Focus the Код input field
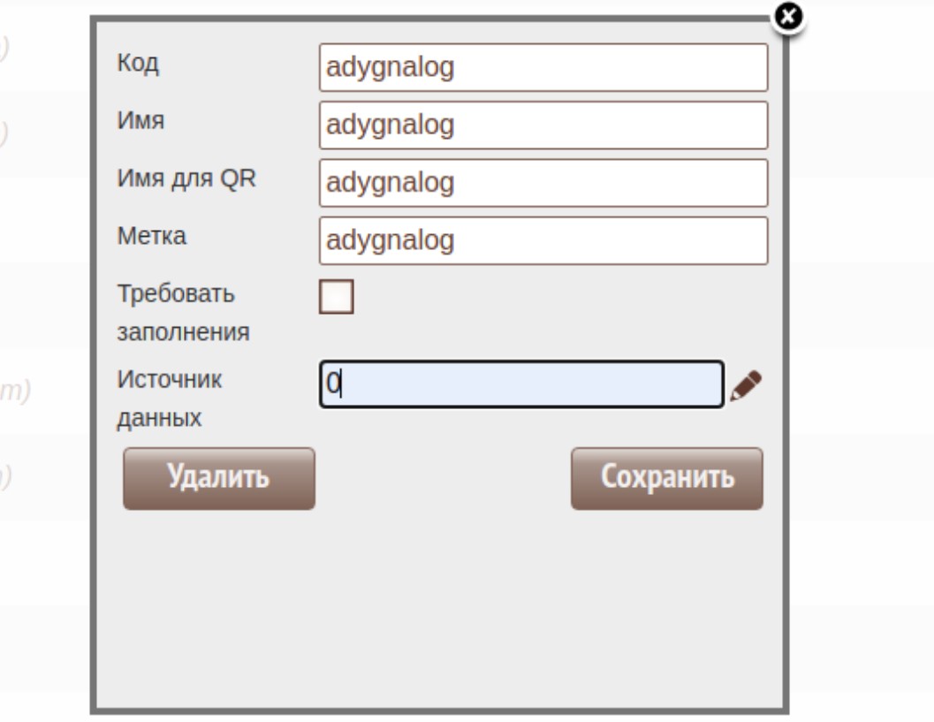The width and height of the screenshot is (934, 722). point(543,68)
